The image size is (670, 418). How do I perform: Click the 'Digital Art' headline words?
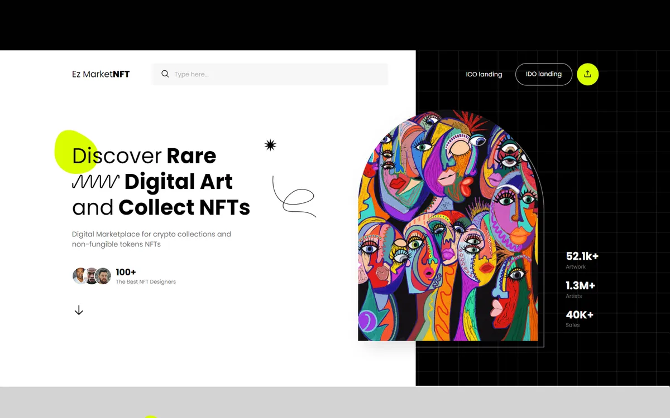[x=179, y=182]
